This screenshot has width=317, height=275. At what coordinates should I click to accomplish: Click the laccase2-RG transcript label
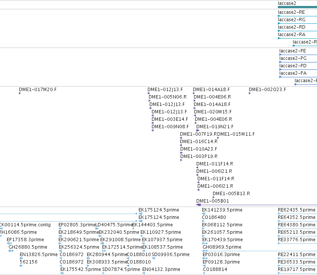tap(292, 20)
